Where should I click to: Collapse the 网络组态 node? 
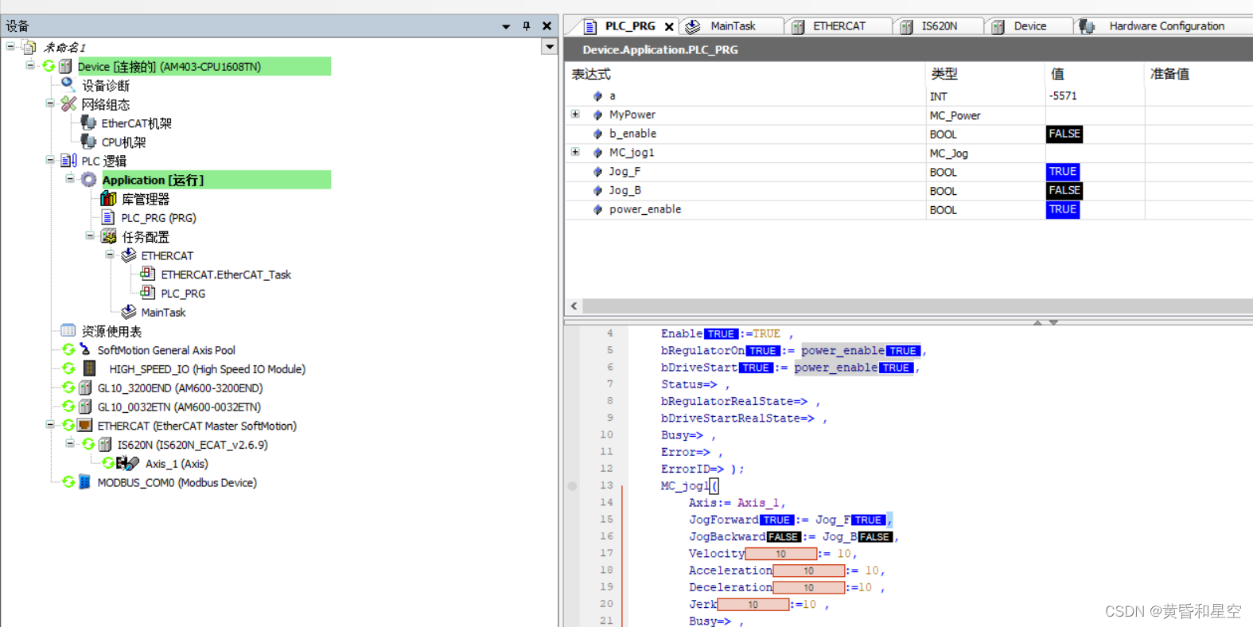coord(50,103)
